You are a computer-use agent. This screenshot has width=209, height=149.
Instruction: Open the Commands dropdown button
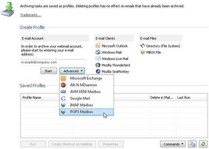[173, 144]
